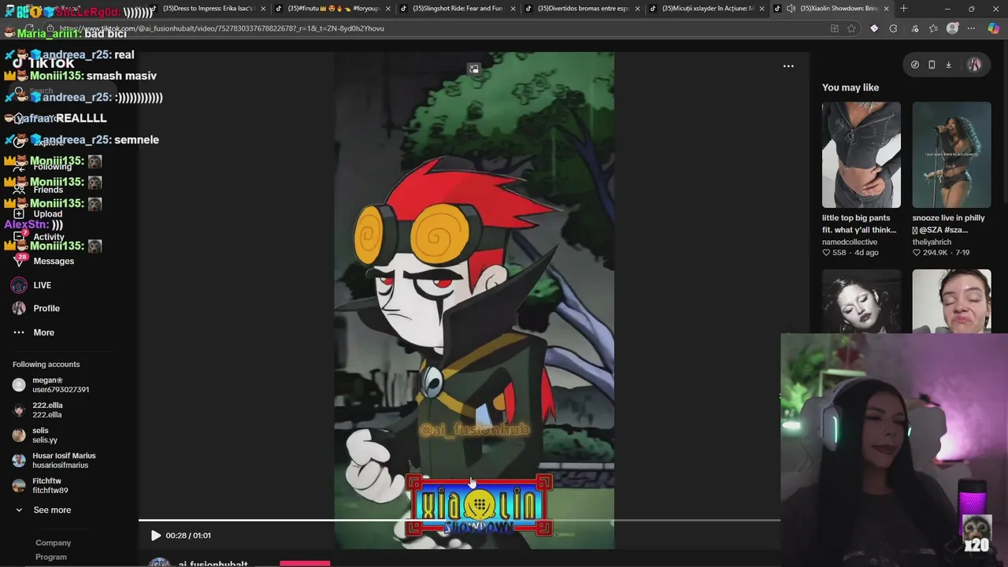Expand the Program footer section
This screenshot has height=567, width=1008.
51,557
